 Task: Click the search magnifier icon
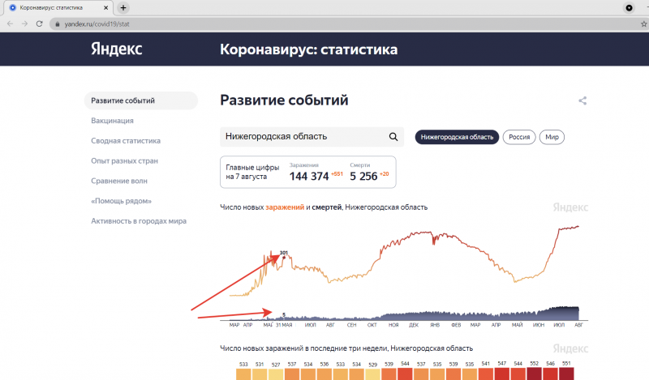pyautogui.click(x=393, y=136)
